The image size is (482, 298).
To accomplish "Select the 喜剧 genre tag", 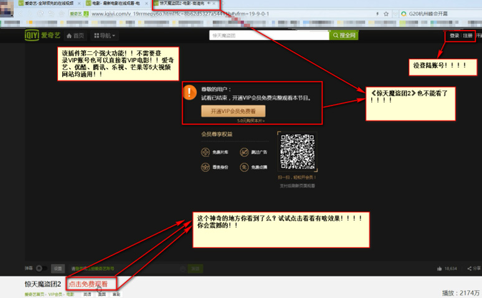I will pyautogui.click(x=116, y=294).
